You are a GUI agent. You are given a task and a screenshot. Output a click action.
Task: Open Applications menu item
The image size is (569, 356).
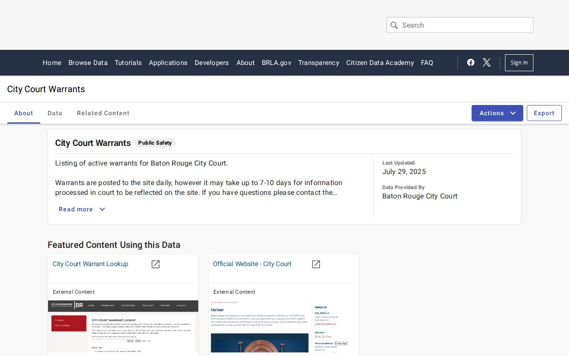[168, 63]
